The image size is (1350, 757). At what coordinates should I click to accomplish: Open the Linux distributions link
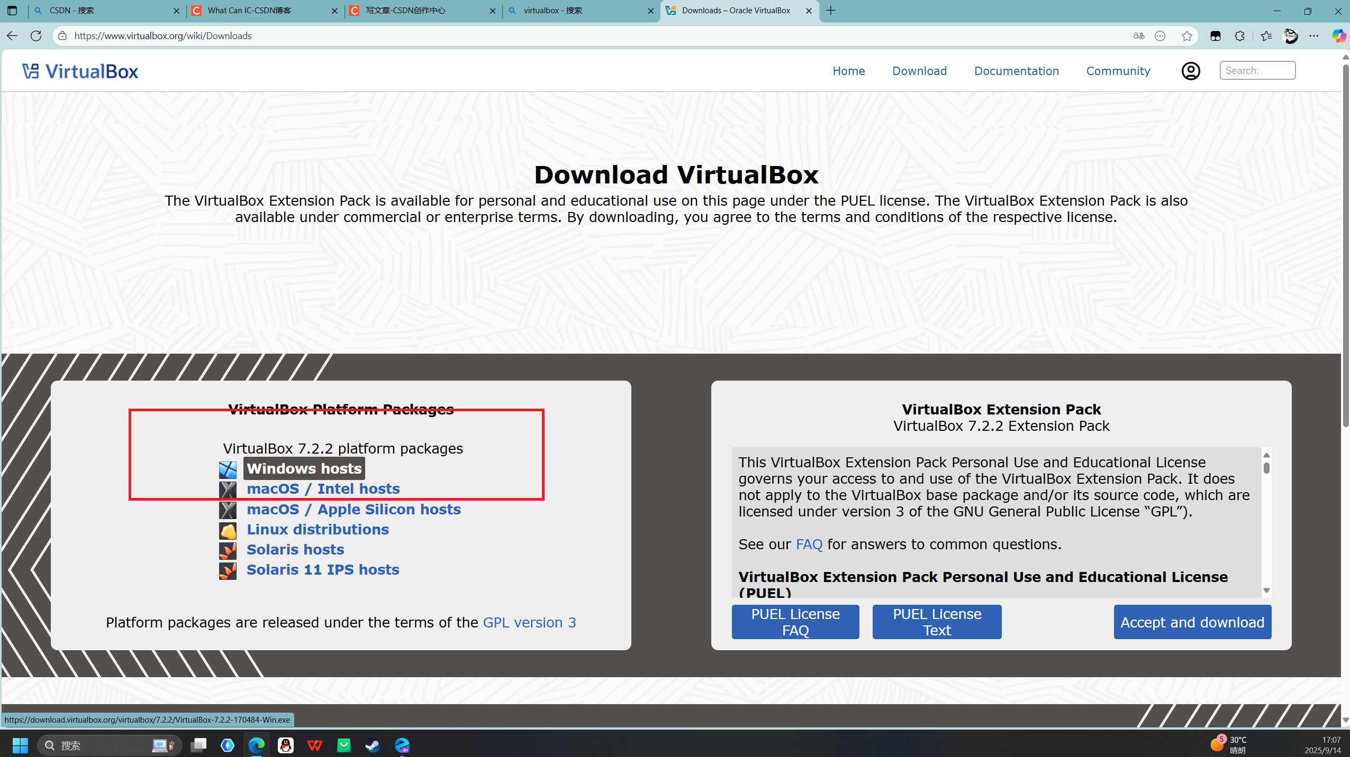pos(318,529)
